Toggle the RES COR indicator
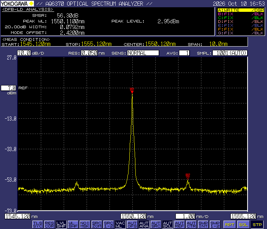Screen dimensions: 267x229 tap(49, 224)
